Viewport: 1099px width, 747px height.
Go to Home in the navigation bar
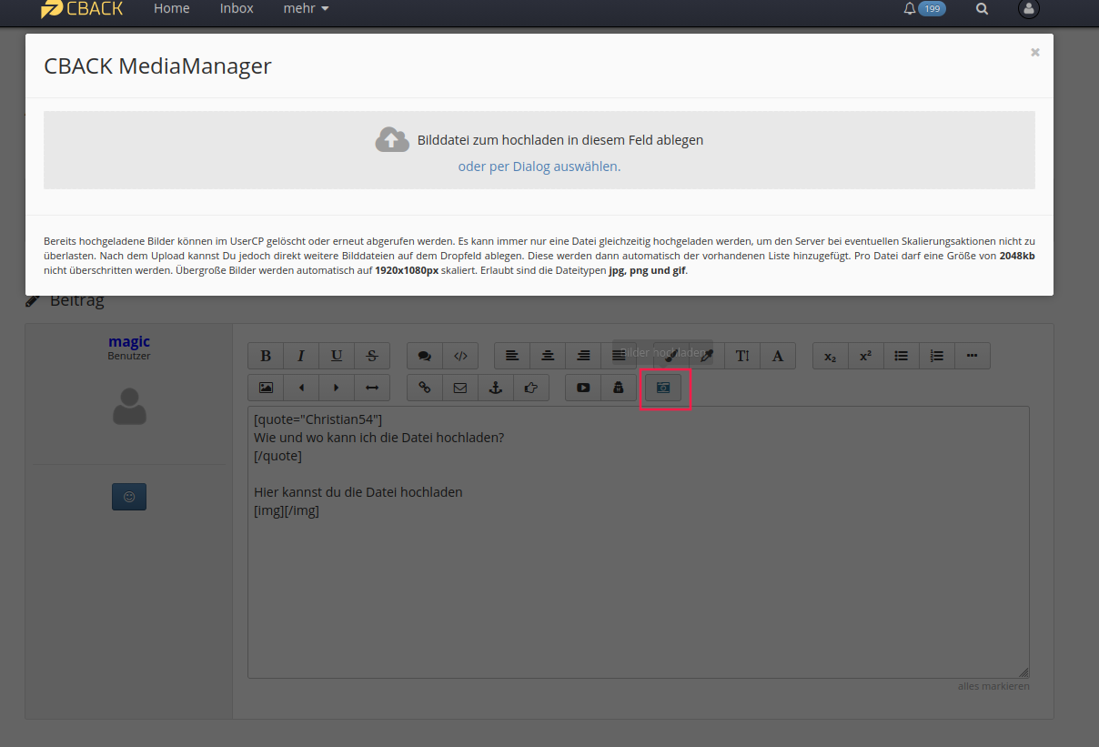[172, 9]
